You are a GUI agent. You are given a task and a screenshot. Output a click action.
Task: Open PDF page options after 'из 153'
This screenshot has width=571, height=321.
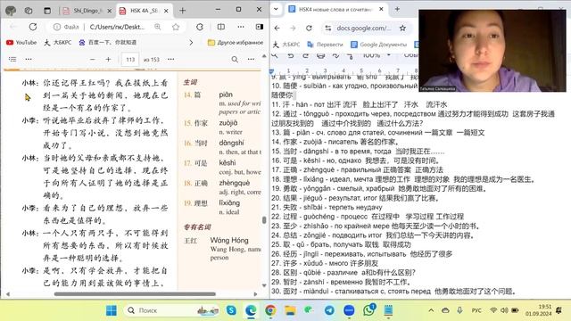170,59
